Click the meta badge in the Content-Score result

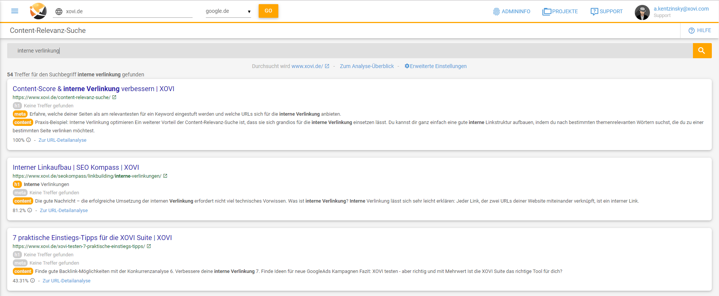pyautogui.click(x=20, y=114)
